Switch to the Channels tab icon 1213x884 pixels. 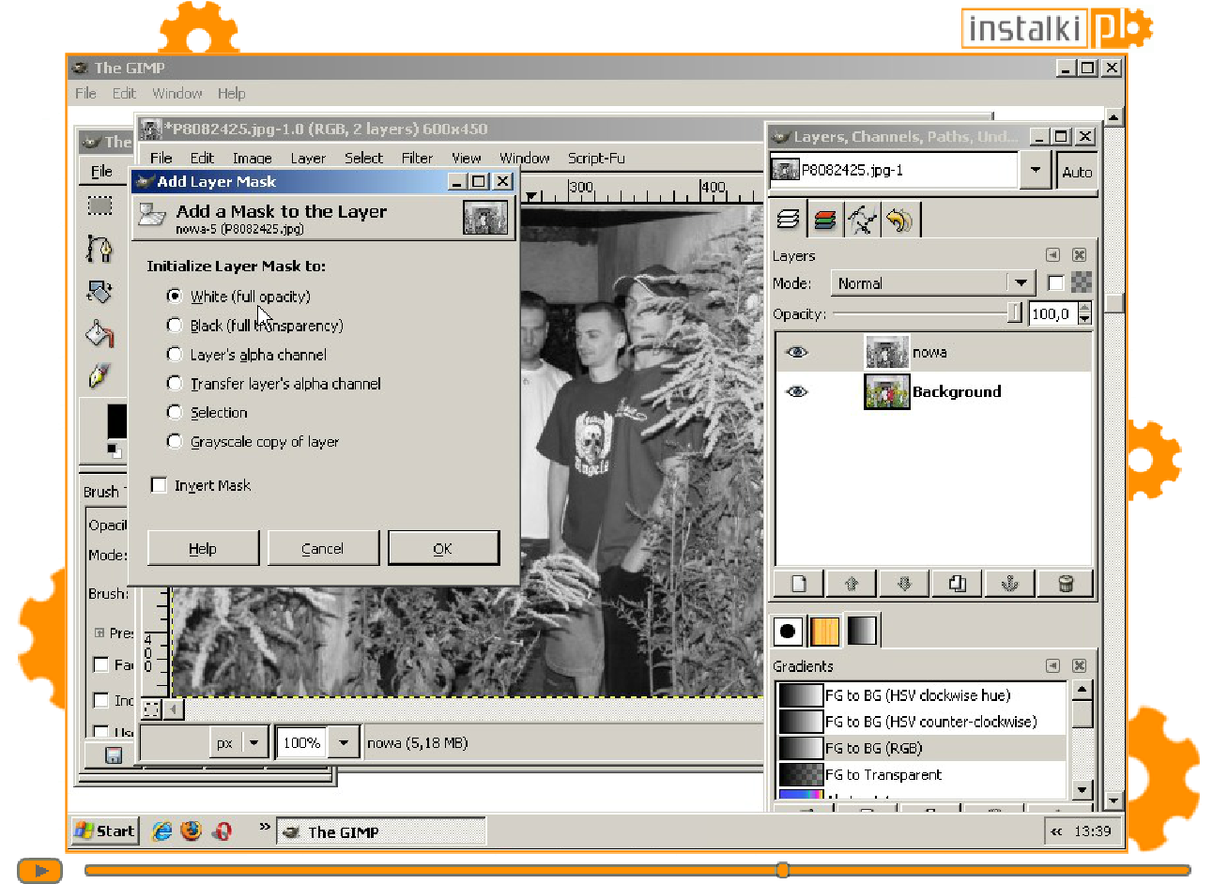click(x=825, y=220)
